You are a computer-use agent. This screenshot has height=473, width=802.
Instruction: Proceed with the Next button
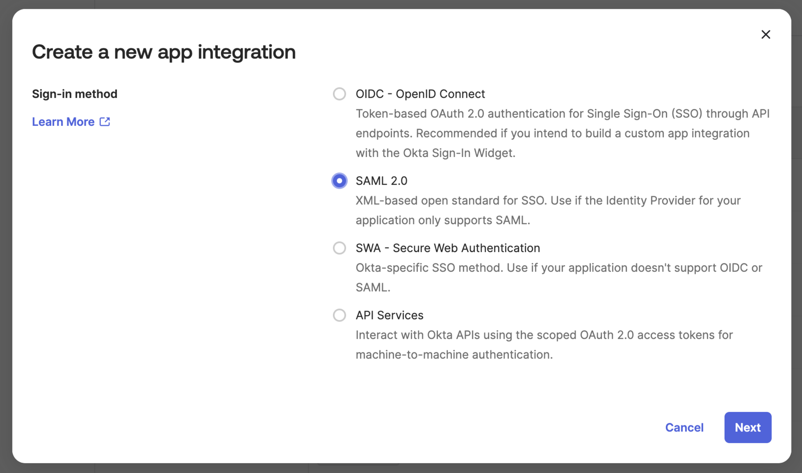pos(747,427)
